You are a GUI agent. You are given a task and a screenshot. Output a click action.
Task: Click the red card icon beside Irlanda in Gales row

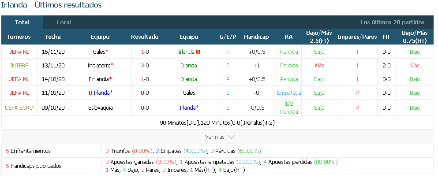[x=198, y=52]
